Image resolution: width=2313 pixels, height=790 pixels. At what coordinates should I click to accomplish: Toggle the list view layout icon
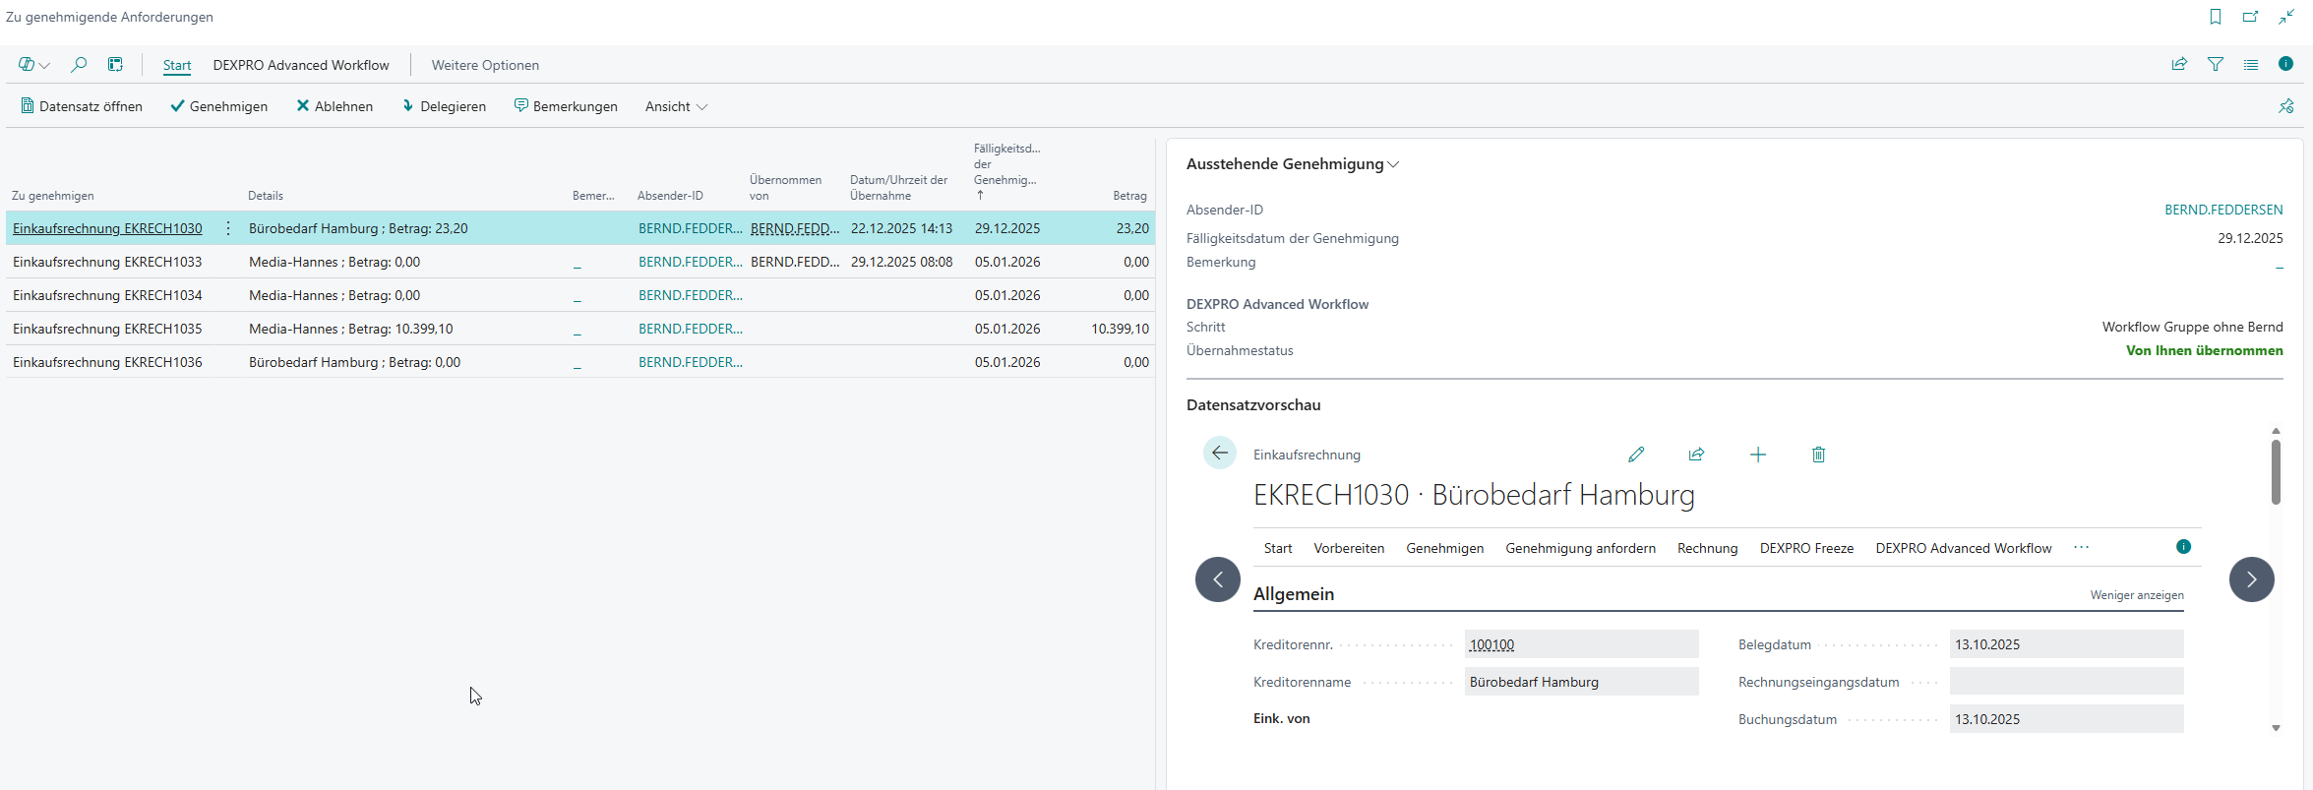tap(2251, 65)
